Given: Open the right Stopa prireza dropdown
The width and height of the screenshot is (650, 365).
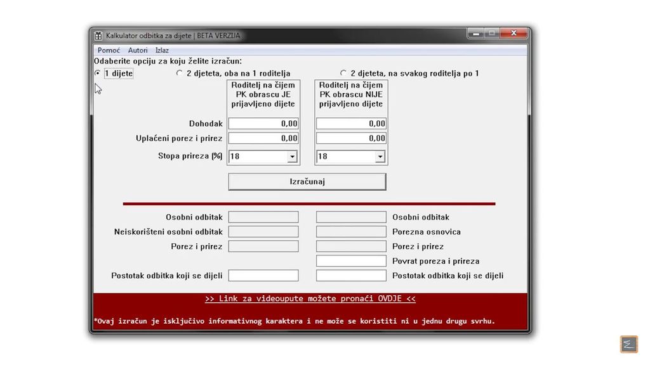Looking at the screenshot, I should coord(380,157).
